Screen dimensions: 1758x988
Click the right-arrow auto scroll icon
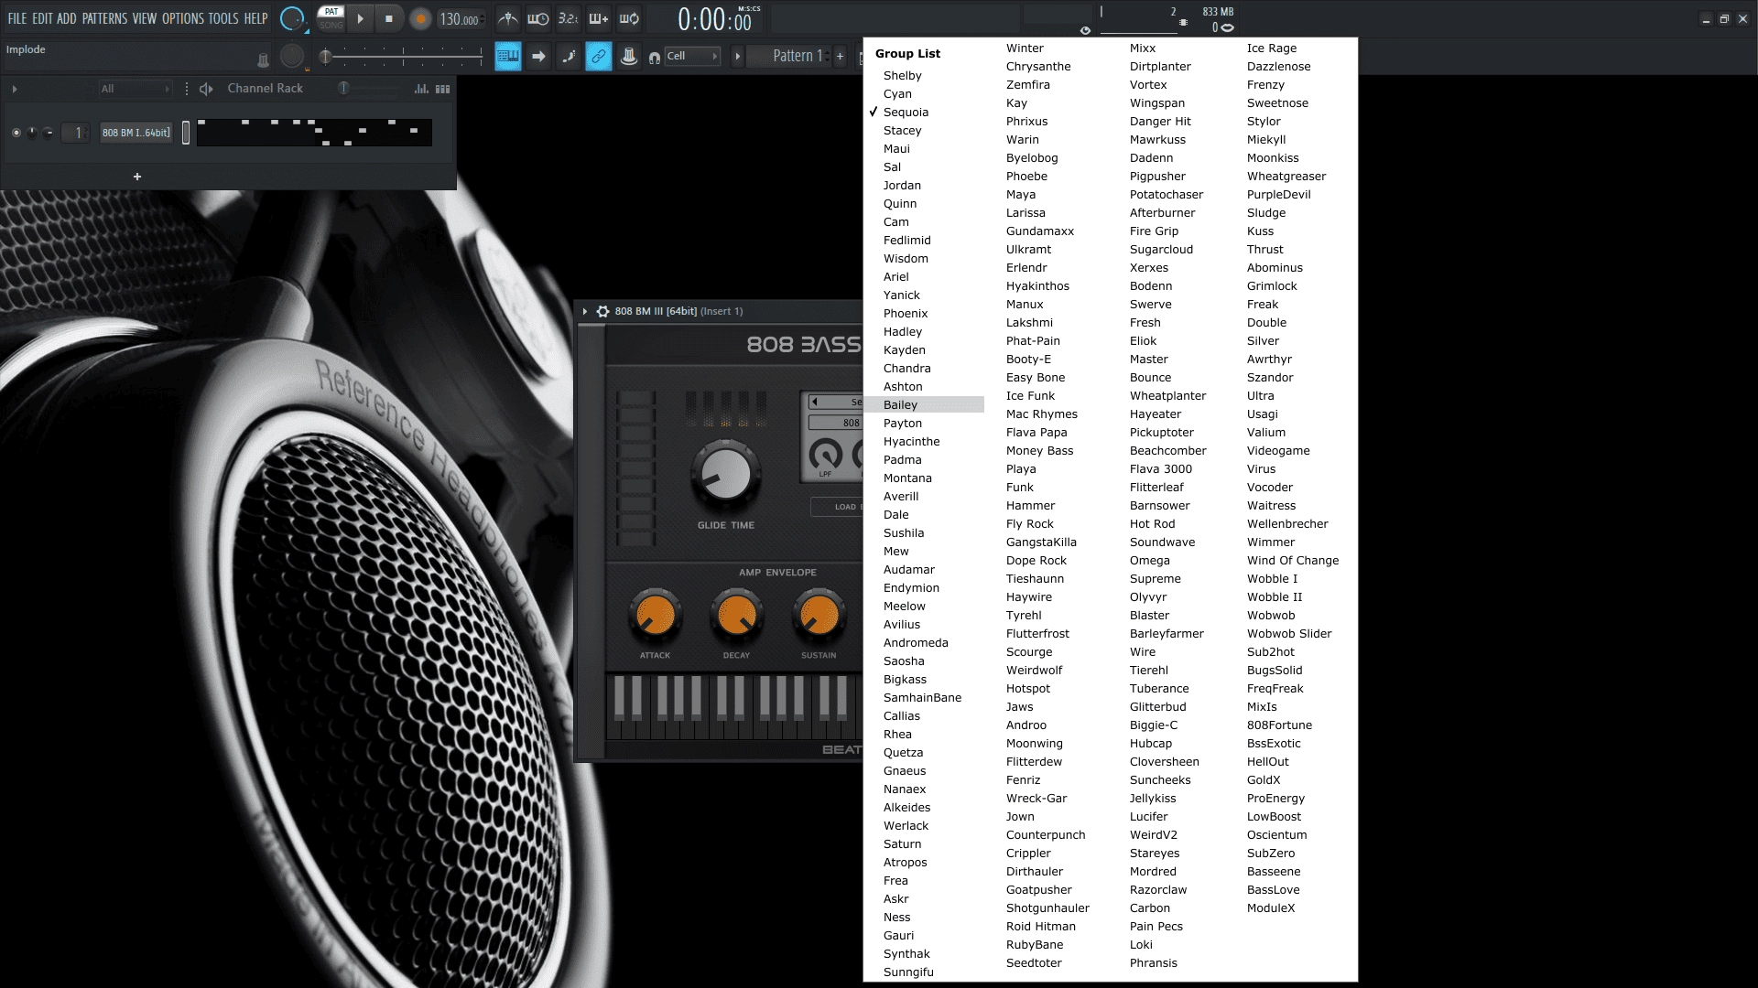click(538, 57)
